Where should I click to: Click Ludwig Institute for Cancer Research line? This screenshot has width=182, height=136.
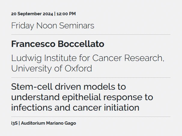coord(88,58)
